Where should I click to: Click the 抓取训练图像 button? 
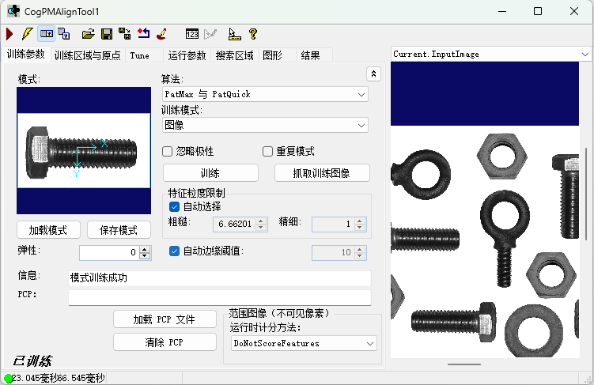pyautogui.click(x=322, y=173)
